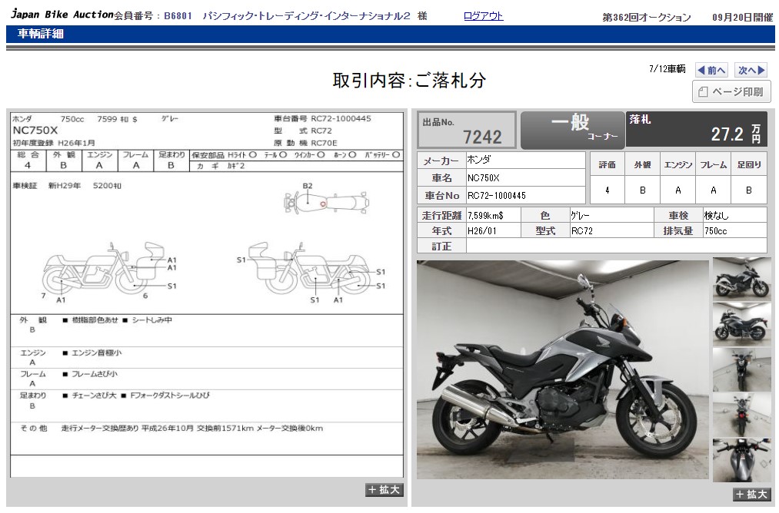This screenshot has width=779, height=513.
Task: Click the 第362回オークション auction label
Action: coord(647,18)
